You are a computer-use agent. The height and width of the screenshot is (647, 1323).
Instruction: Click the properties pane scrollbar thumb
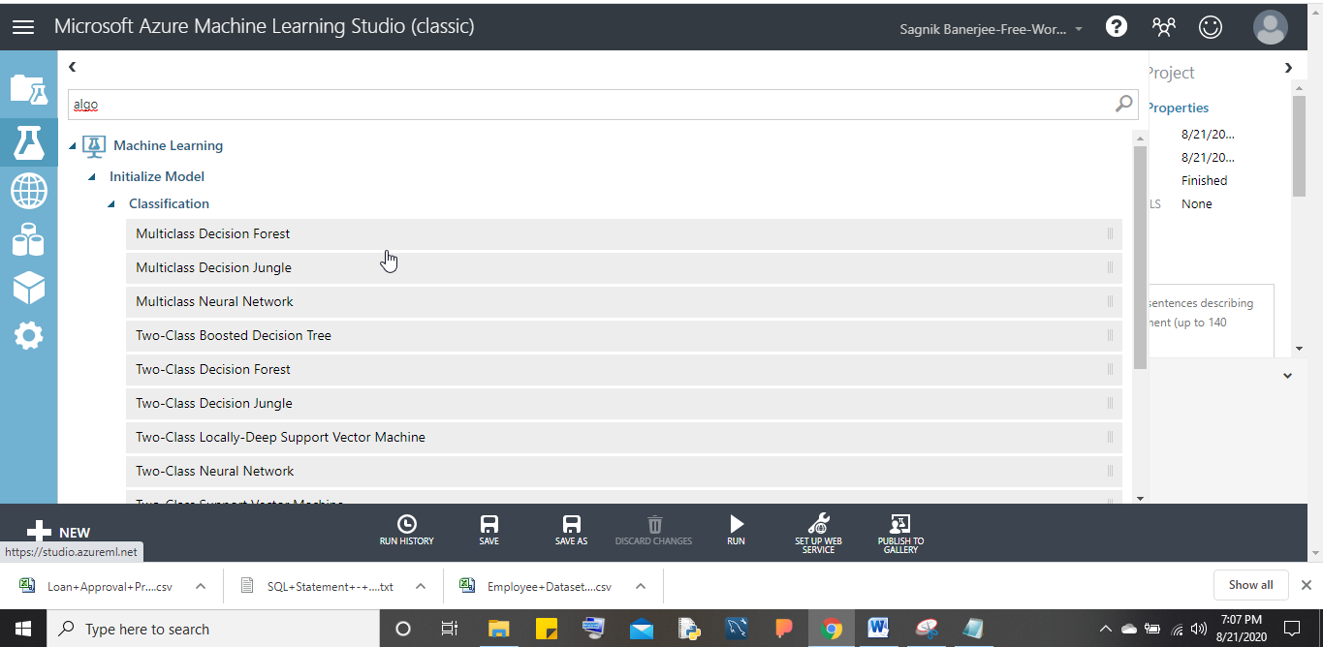click(x=1299, y=145)
